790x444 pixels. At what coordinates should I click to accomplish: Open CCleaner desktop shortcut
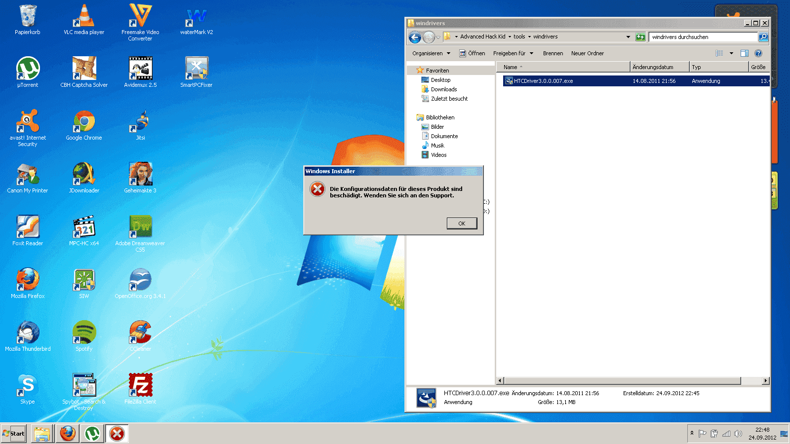tap(140, 336)
